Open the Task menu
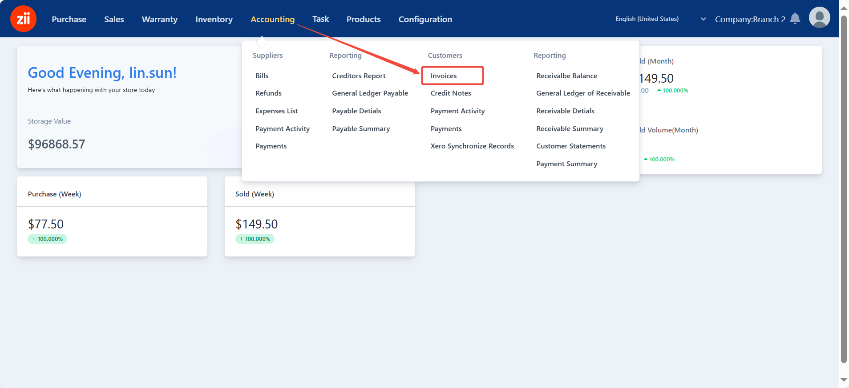849x388 pixels. click(x=320, y=19)
